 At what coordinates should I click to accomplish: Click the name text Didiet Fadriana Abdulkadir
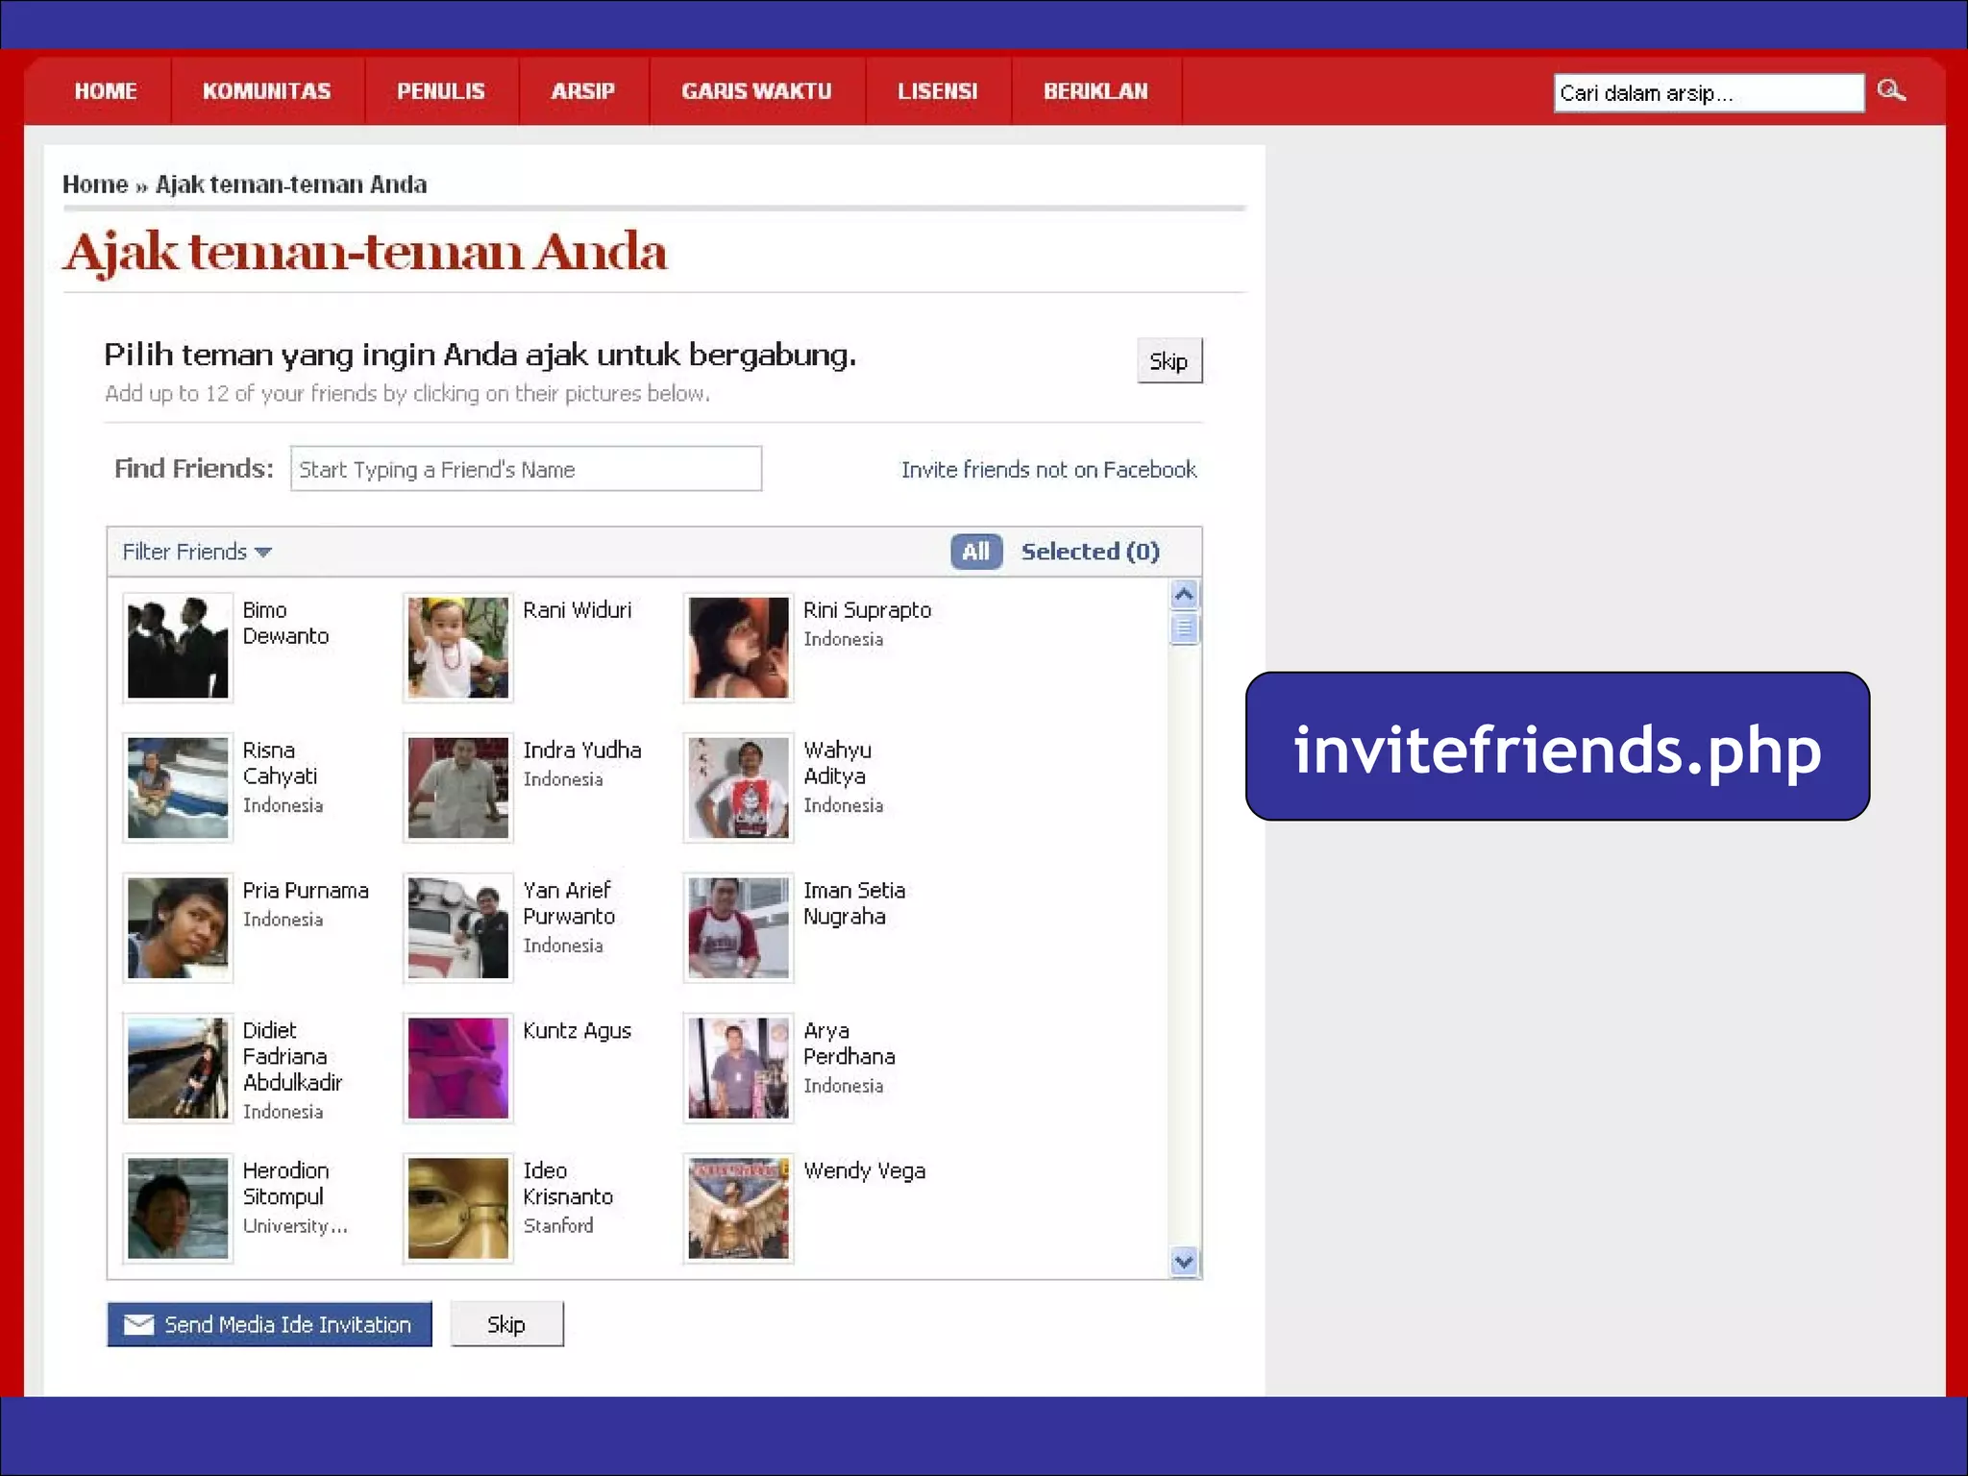coord(292,1056)
